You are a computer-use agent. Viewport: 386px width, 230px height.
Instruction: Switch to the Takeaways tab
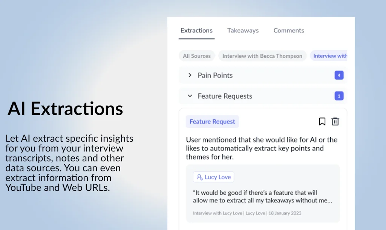243,30
